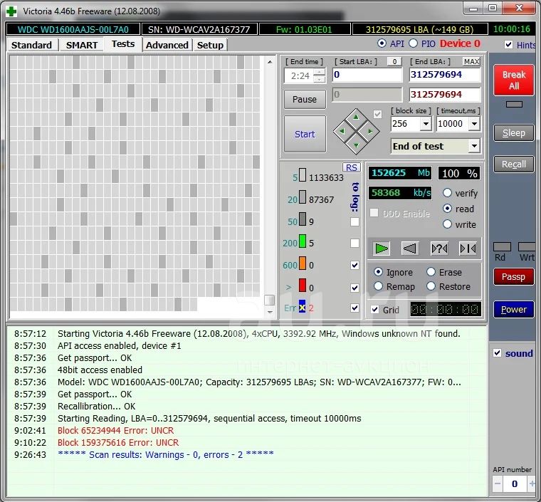
Task: Click the small indicator under Break All
Action: (514, 104)
